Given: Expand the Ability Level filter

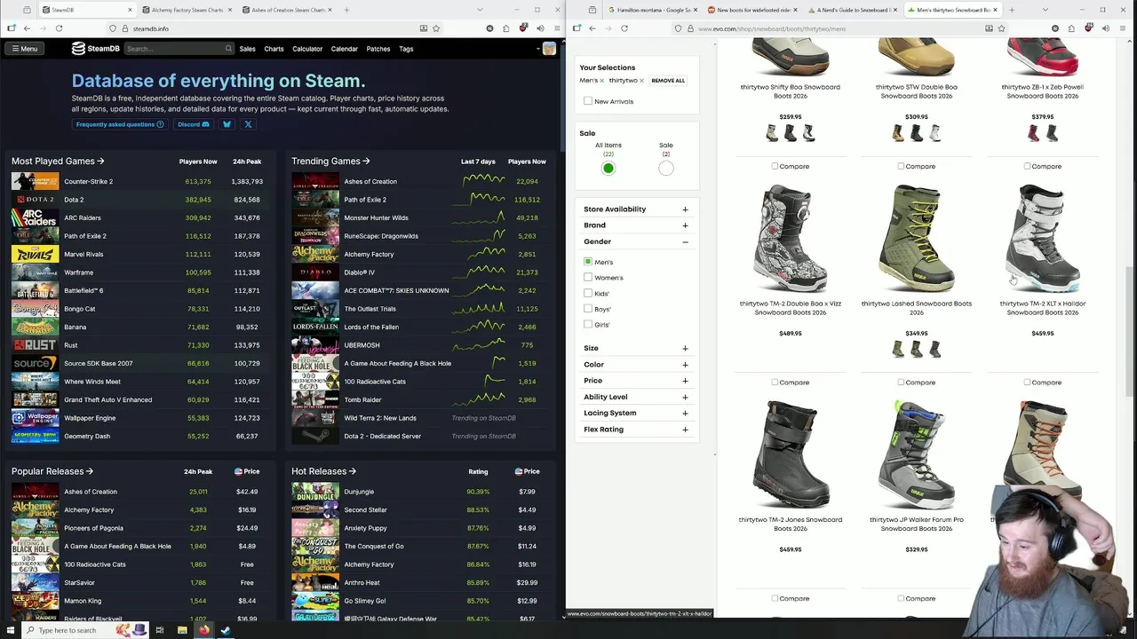Looking at the screenshot, I should (x=685, y=397).
